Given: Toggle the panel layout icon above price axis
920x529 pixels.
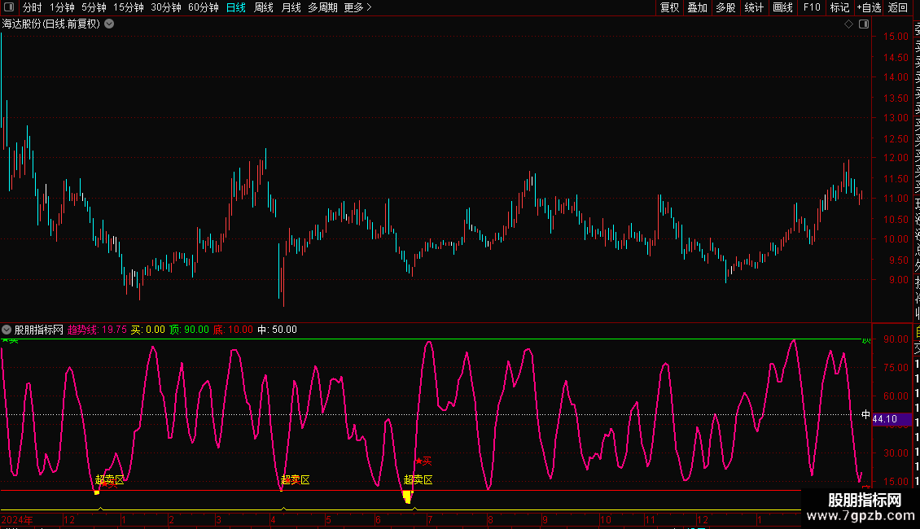Looking at the screenshot, I should (x=864, y=24).
